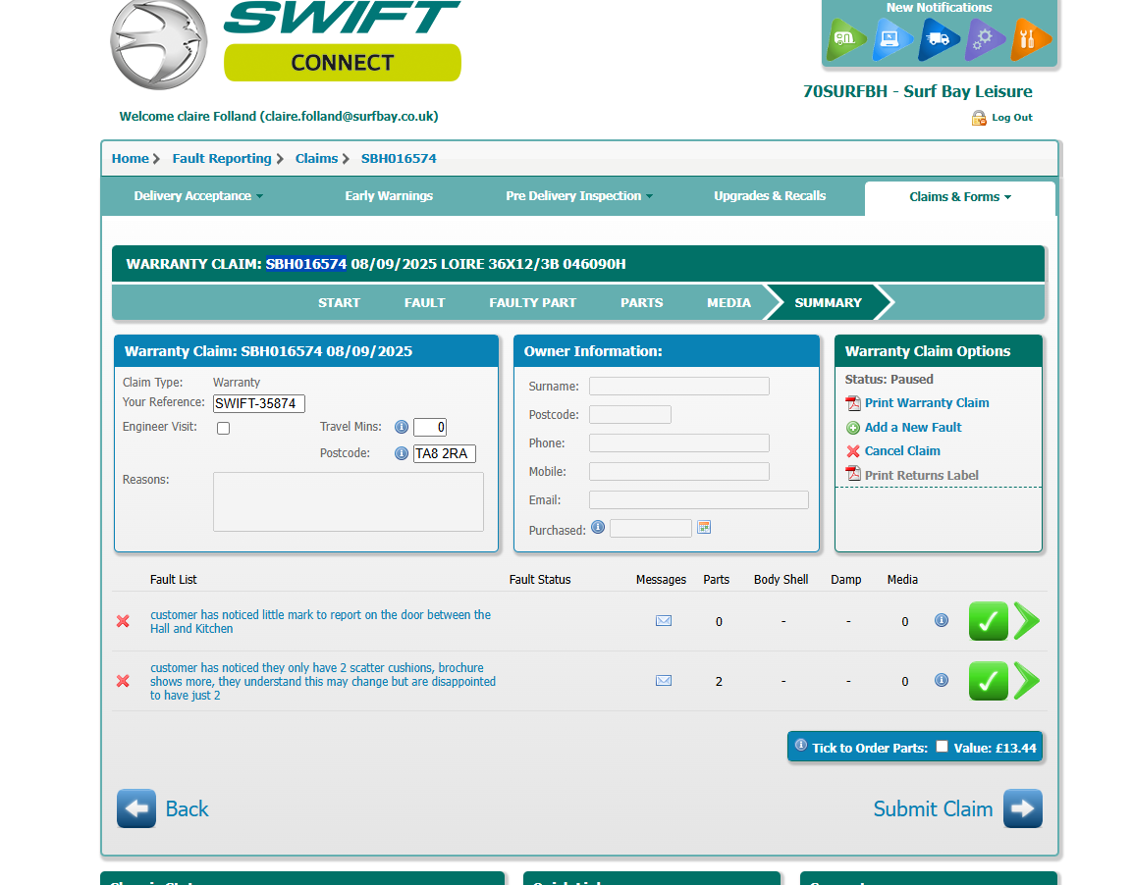Viewport: 1132px width, 885px height.
Task: Click info icon on door mark fault row
Action: click(942, 620)
